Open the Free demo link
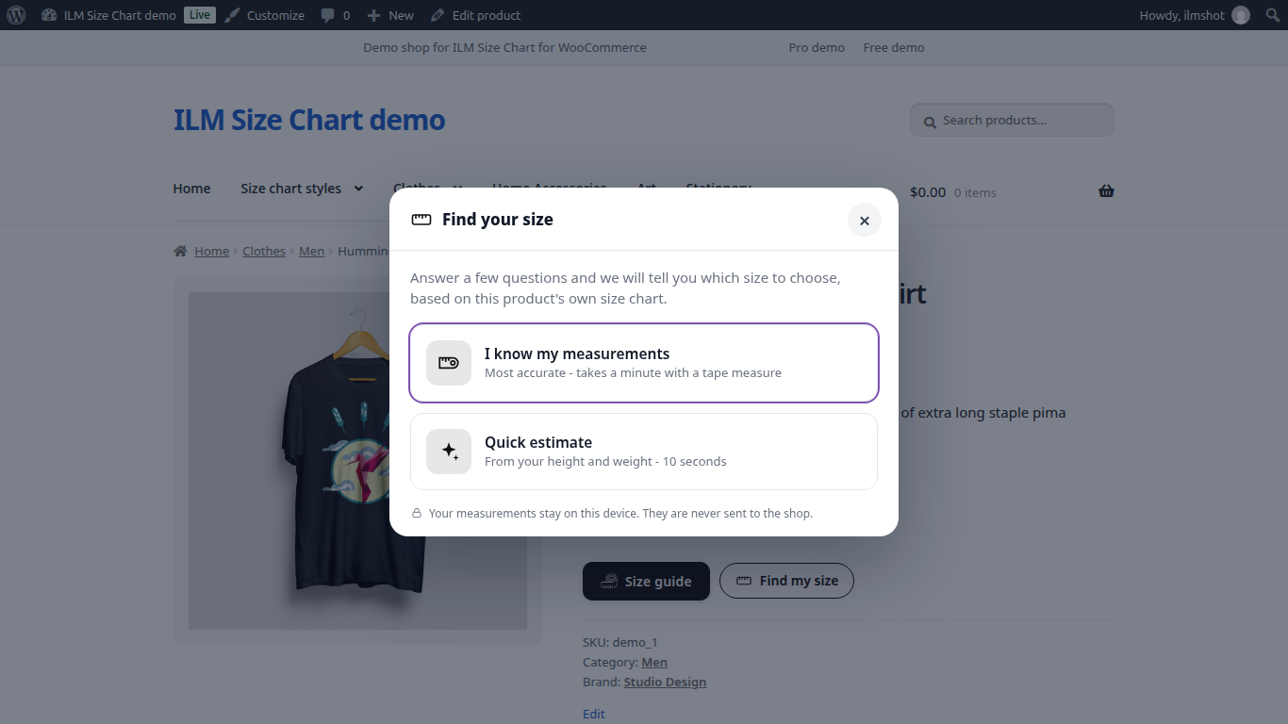Image resolution: width=1288 pixels, height=724 pixels. (894, 47)
